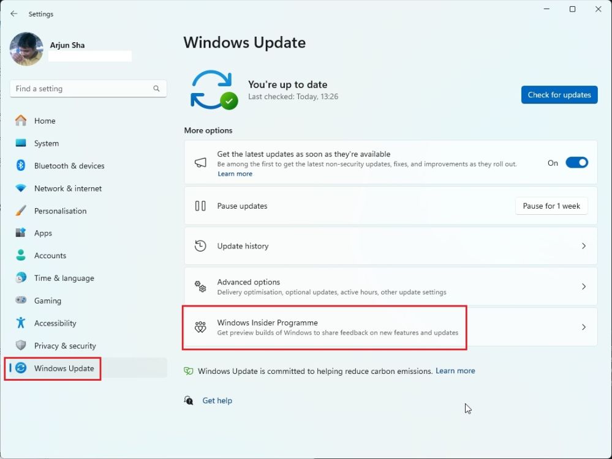Image resolution: width=612 pixels, height=459 pixels.
Task: Open the System settings page
Action: coord(88,143)
